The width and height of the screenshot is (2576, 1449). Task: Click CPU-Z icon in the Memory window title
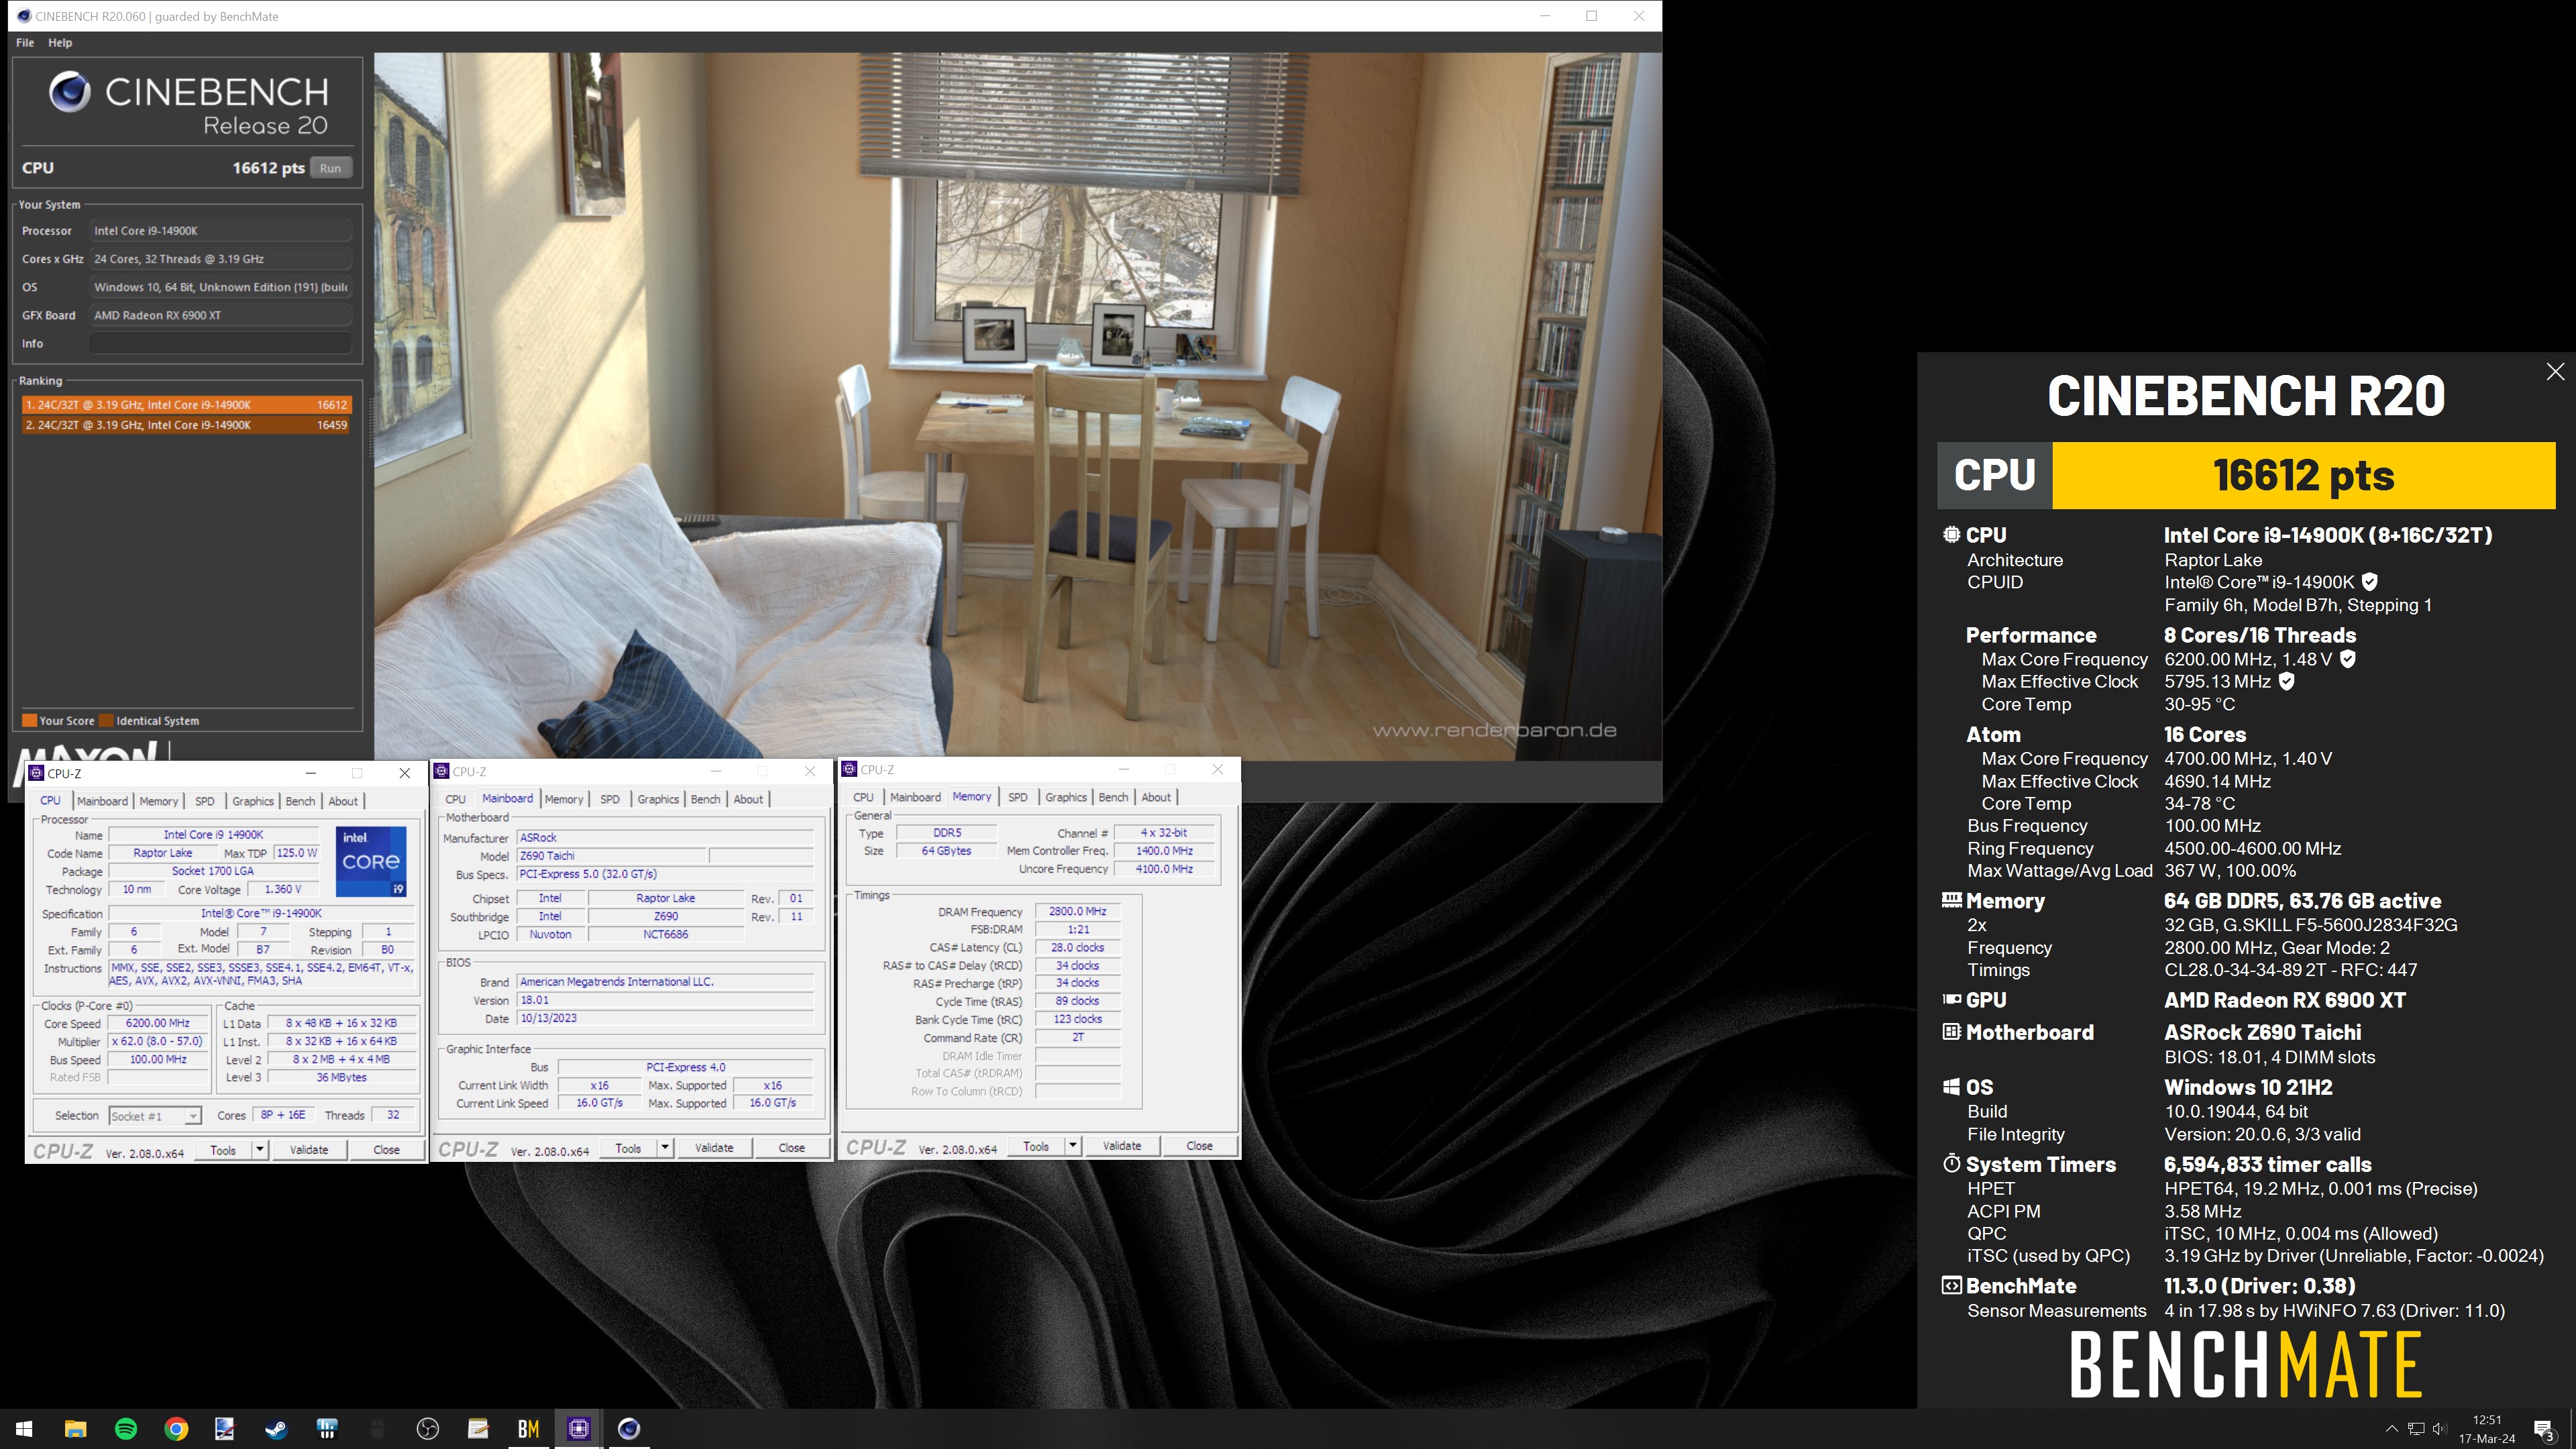click(x=850, y=769)
